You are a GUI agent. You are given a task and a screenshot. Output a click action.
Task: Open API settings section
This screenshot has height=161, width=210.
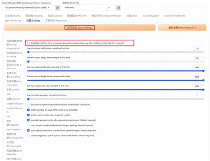(8, 94)
